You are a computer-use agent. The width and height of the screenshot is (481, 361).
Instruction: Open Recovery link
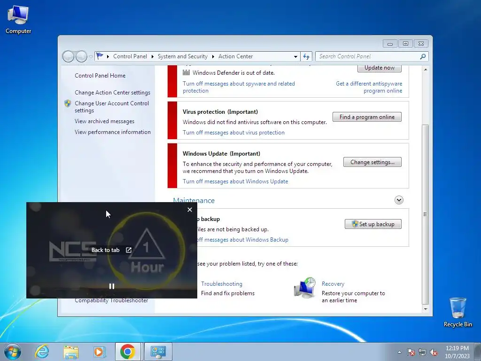coord(333,284)
